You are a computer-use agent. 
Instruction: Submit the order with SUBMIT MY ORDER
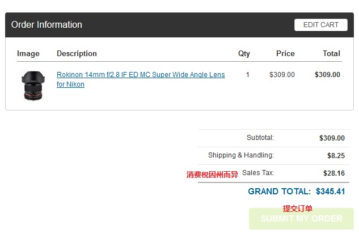click(x=301, y=219)
